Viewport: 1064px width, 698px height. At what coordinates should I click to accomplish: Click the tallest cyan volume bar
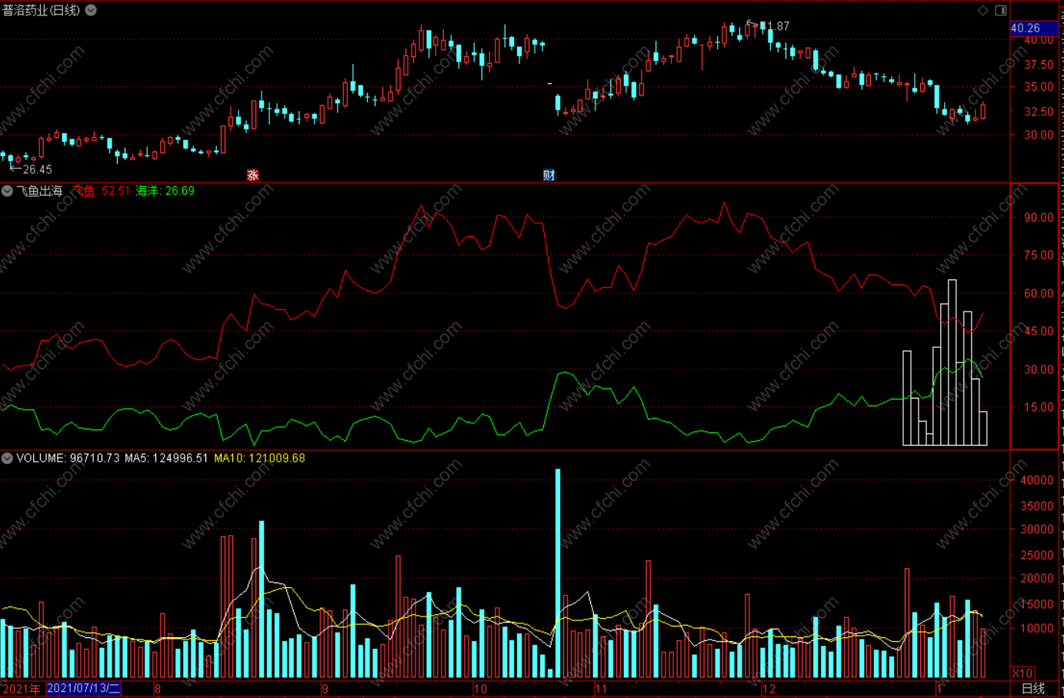[558, 573]
